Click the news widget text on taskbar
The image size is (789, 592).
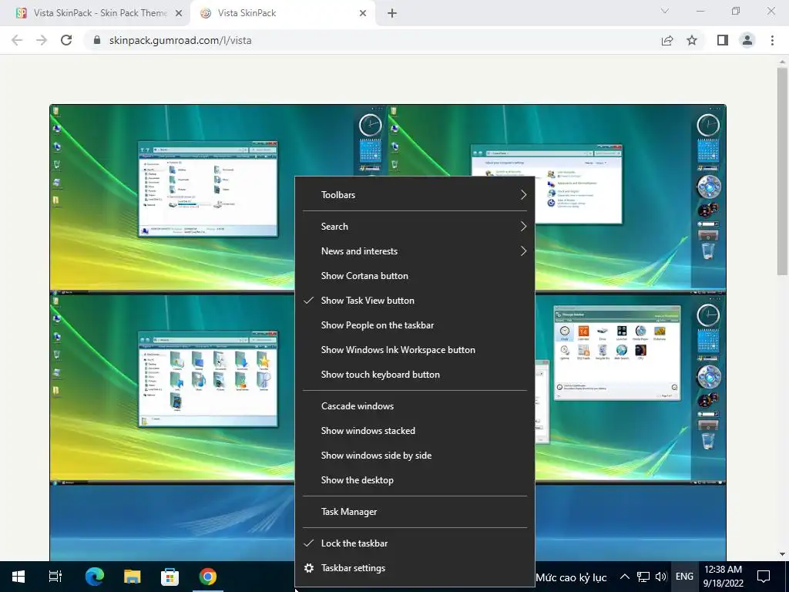[x=571, y=577]
